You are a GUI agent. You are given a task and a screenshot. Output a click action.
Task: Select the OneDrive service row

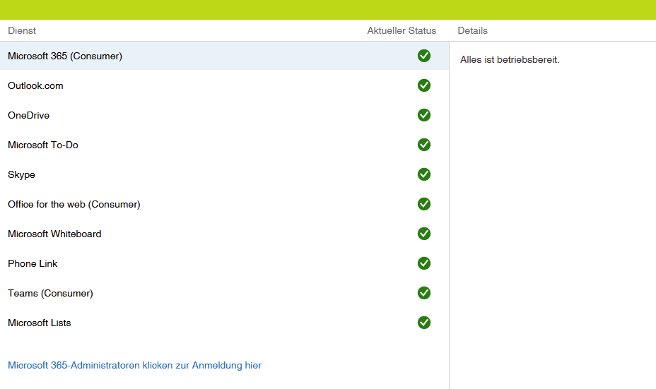point(224,115)
